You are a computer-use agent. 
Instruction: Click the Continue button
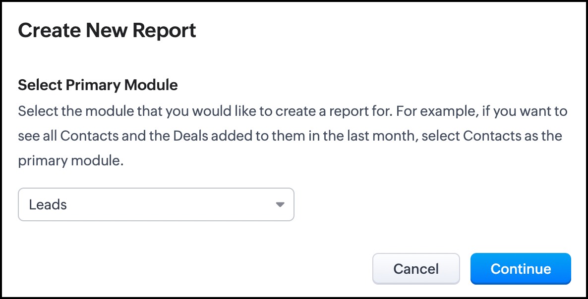[521, 269]
